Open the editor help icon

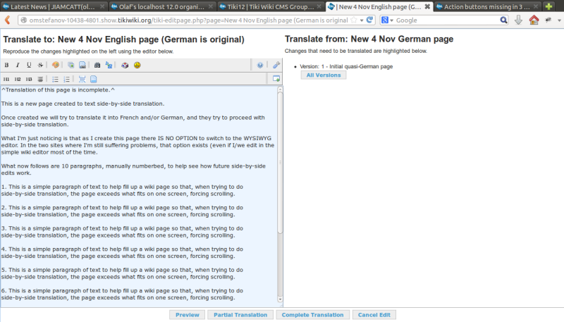tap(260, 65)
